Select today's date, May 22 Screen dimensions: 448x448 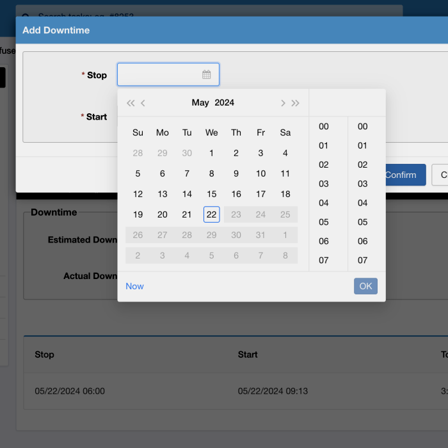click(x=211, y=214)
